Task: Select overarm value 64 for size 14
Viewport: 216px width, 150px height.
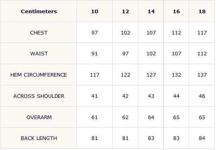Action: click(151, 118)
